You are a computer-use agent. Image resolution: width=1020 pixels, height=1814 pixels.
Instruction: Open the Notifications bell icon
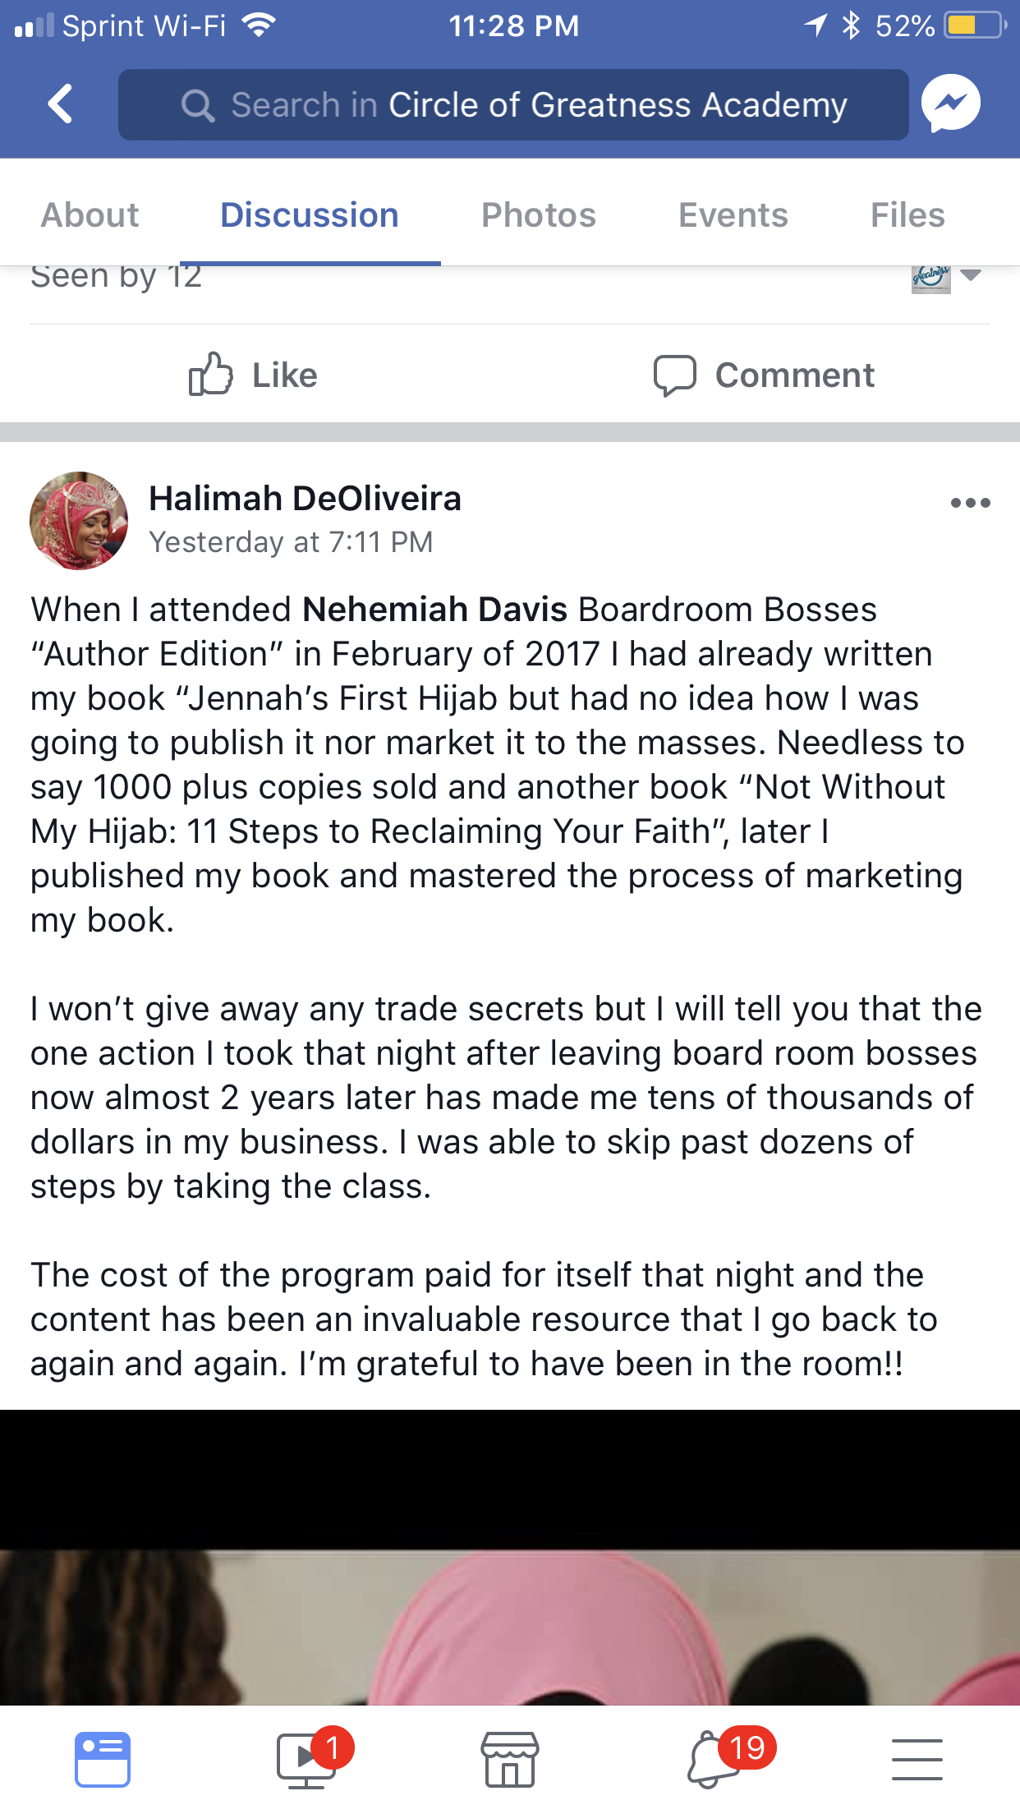pos(713,1760)
